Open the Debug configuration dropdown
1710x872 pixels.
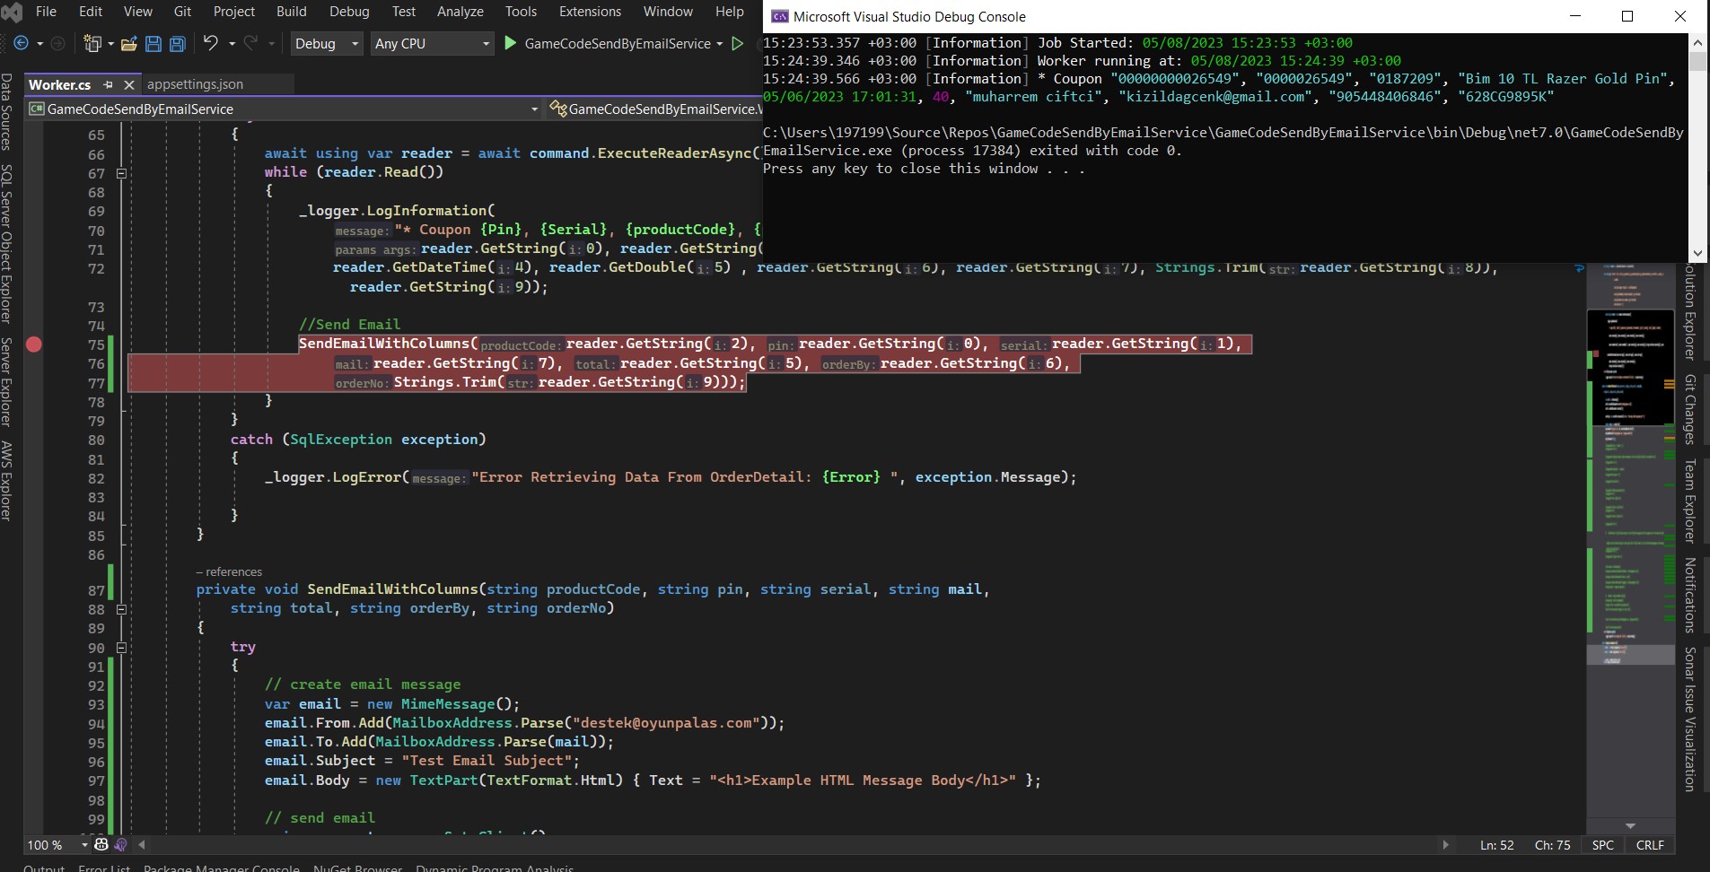[327, 43]
